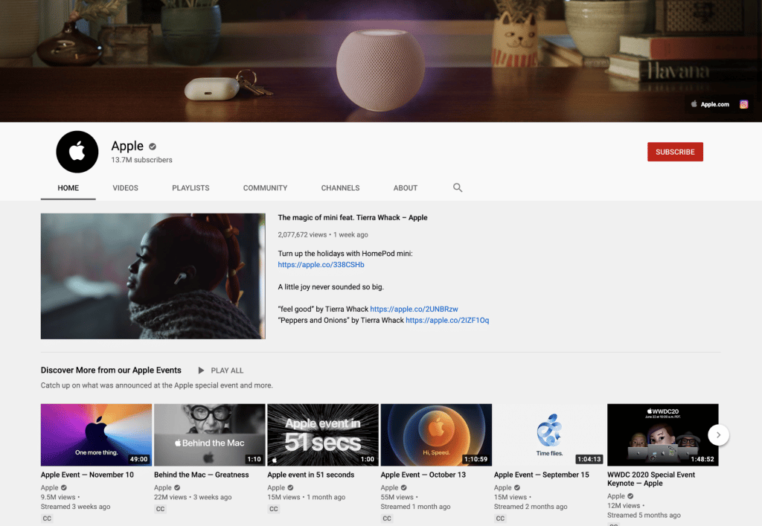Click Apple channel name under September 15 video

click(x=502, y=487)
